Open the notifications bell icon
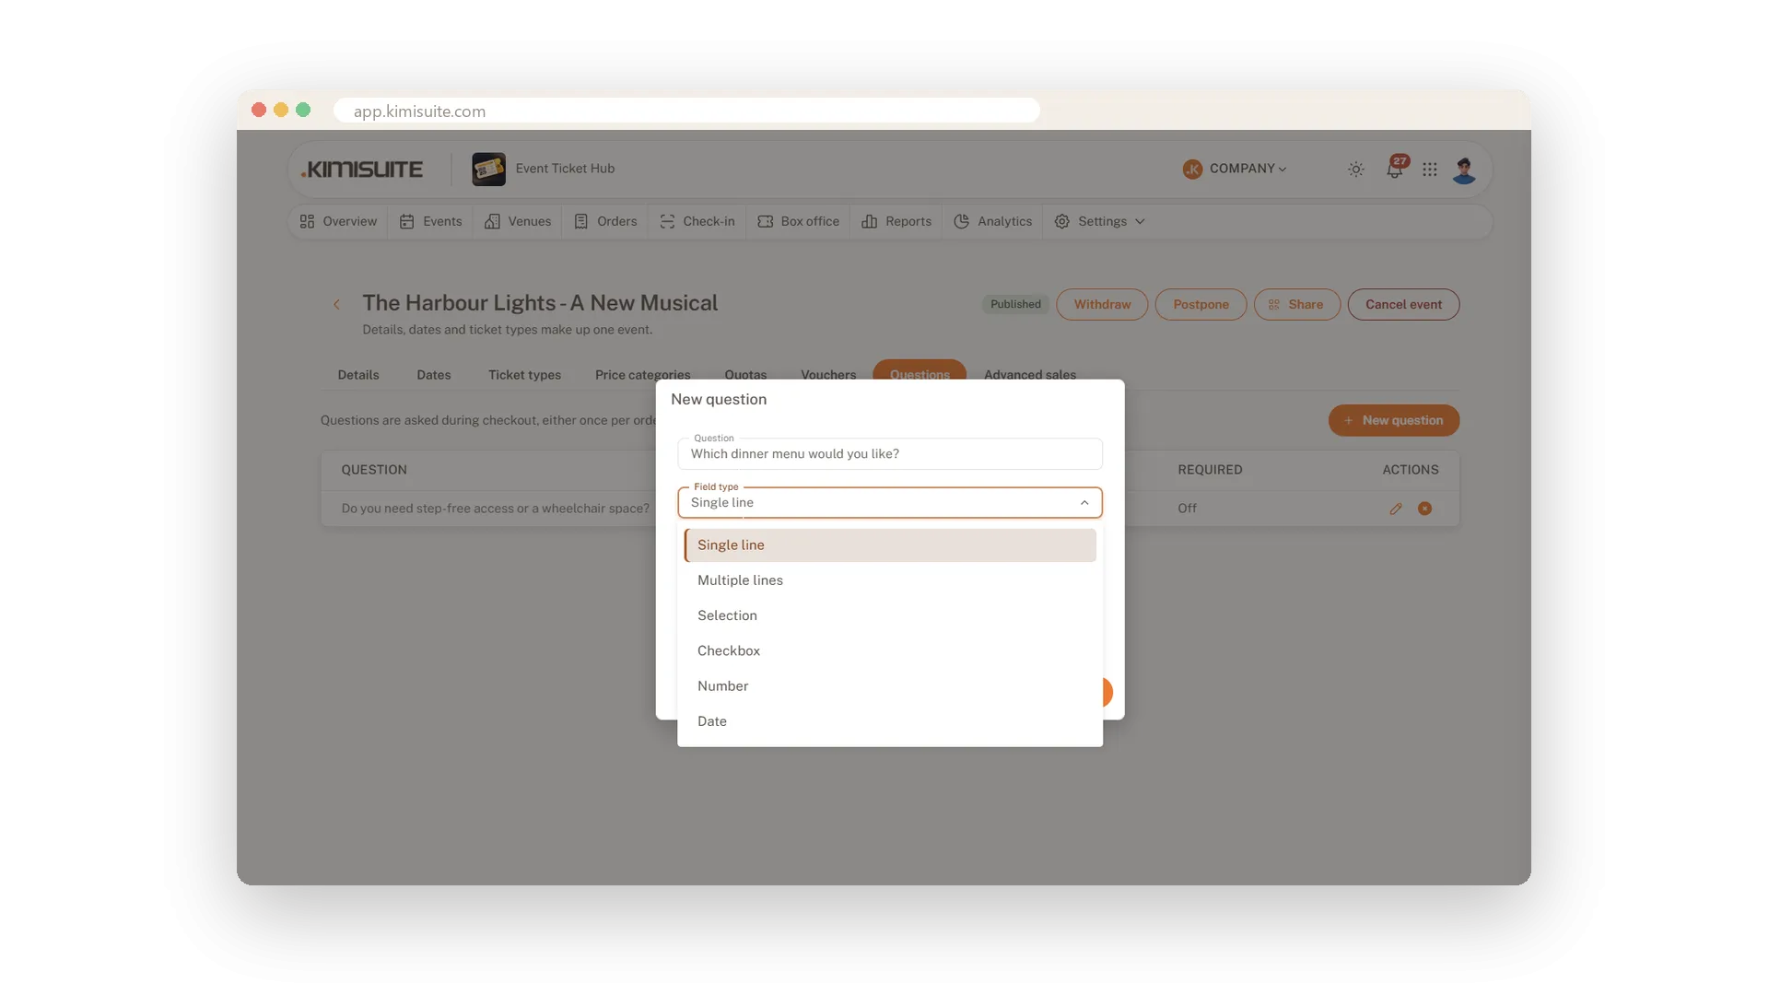Image resolution: width=1769 pixels, height=995 pixels. coord(1395,170)
